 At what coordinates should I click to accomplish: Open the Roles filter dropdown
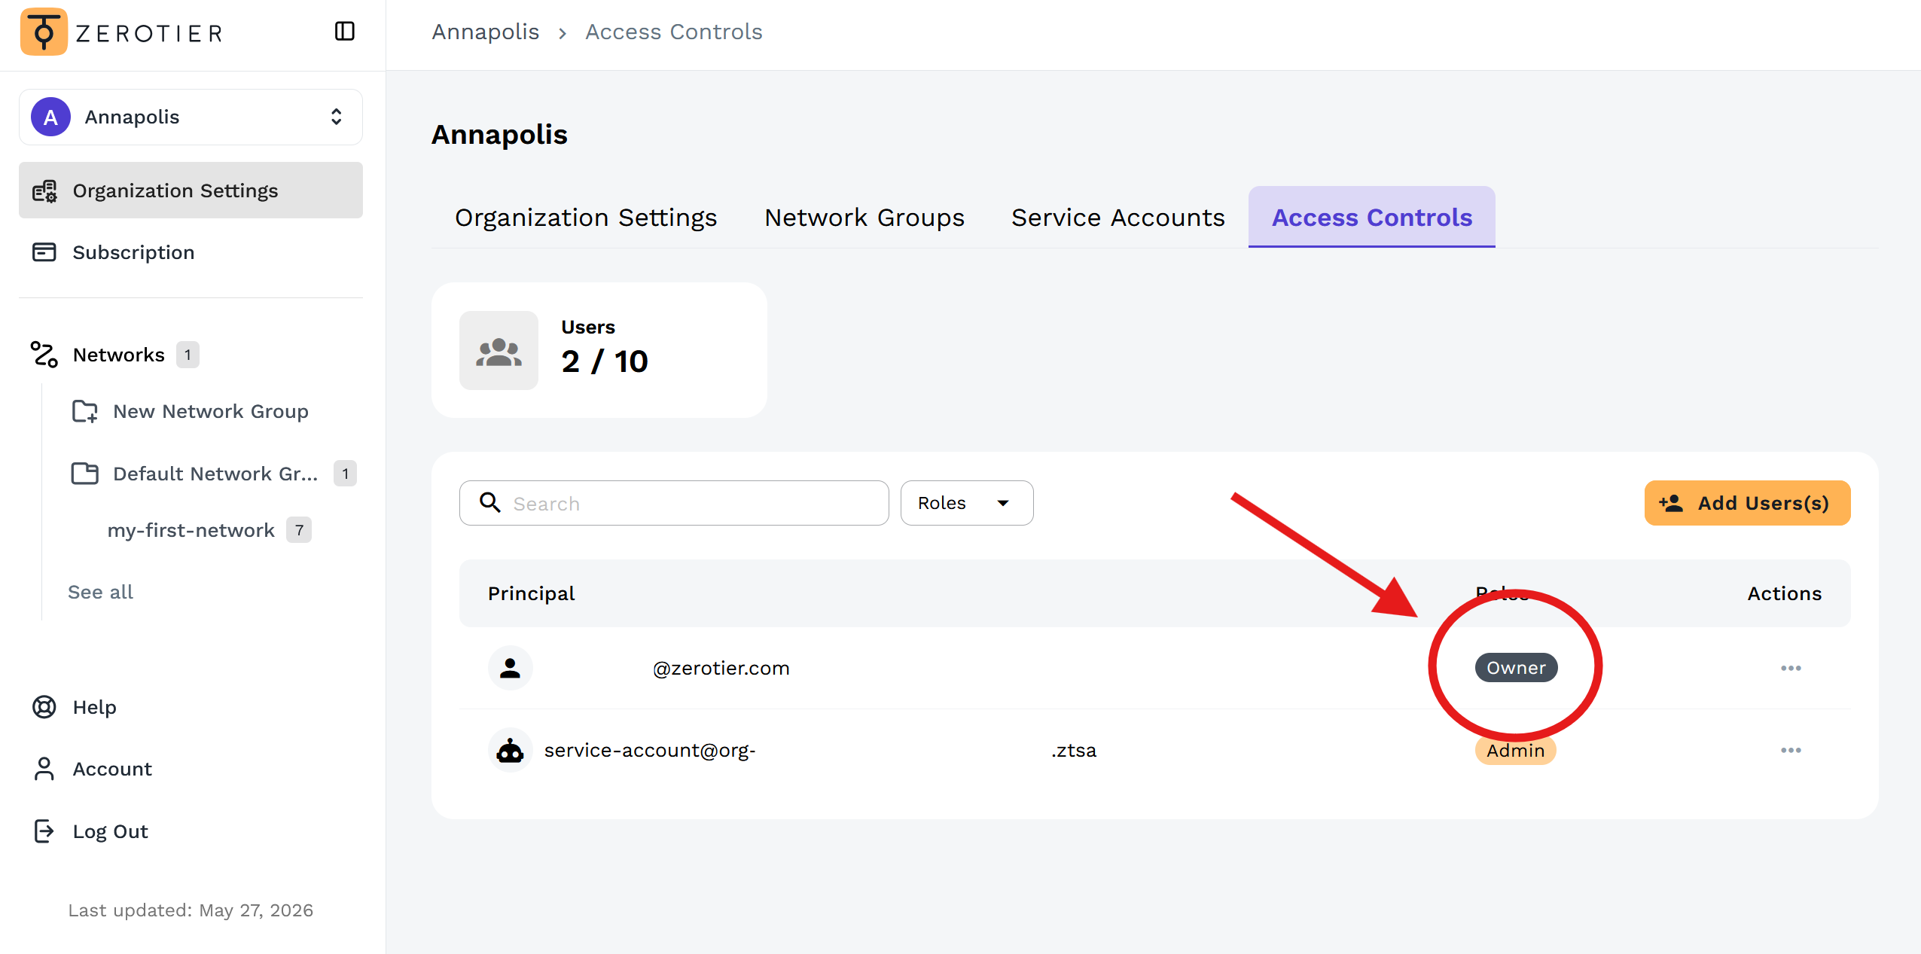[x=967, y=503]
